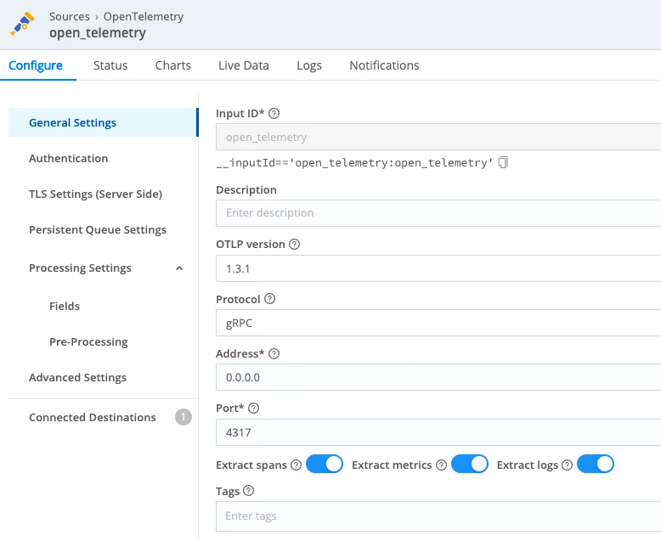Click the __inputId filter expression text
The image size is (661, 541).
click(354, 162)
